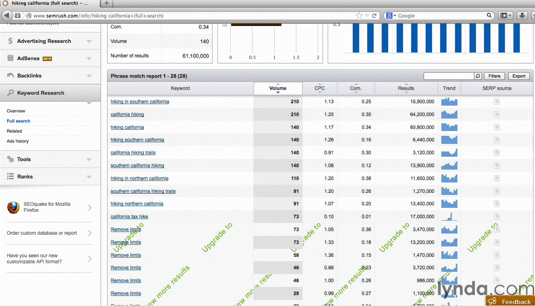Open the customizable API format chevron
This screenshot has width=535, height=306.
(x=90, y=259)
